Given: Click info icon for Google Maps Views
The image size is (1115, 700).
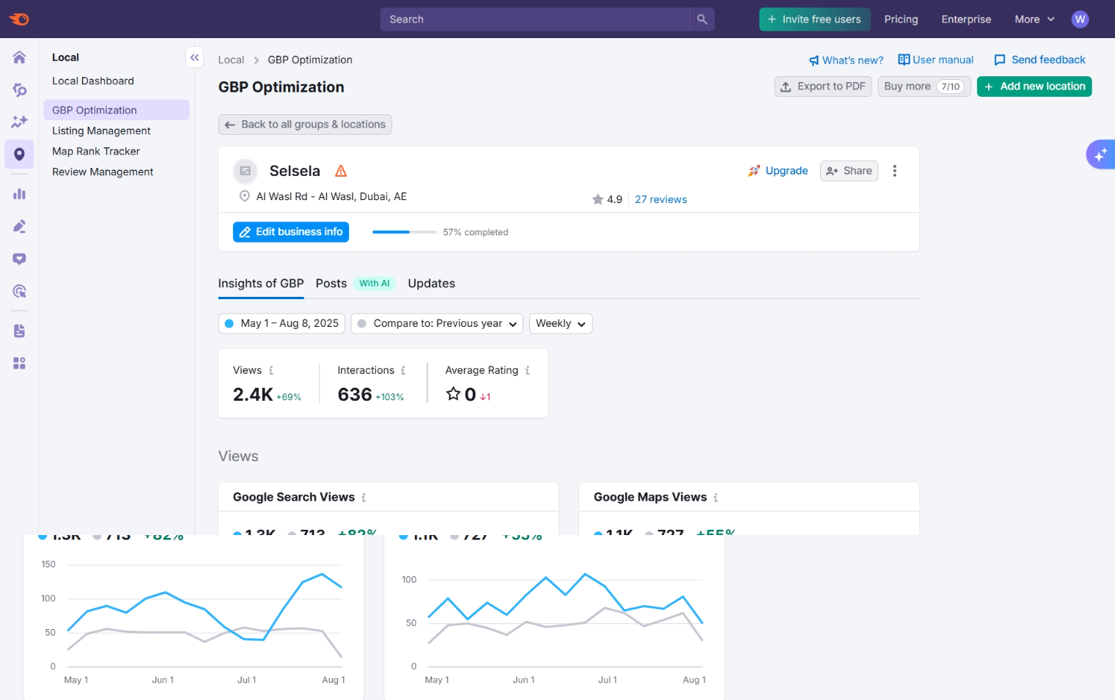Looking at the screenshot, I should point(715,498).
